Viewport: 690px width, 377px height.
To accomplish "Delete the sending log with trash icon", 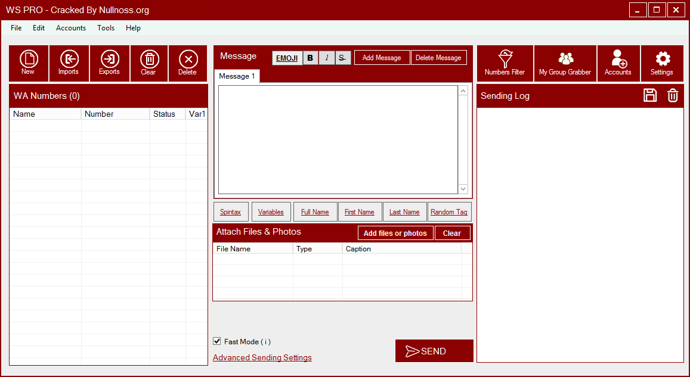I will (673, 95).
